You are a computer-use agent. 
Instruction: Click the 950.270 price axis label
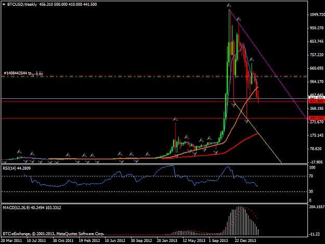point(317,28)
